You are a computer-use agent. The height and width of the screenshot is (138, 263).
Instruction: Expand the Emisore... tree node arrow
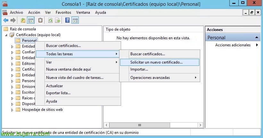point(12,87)
